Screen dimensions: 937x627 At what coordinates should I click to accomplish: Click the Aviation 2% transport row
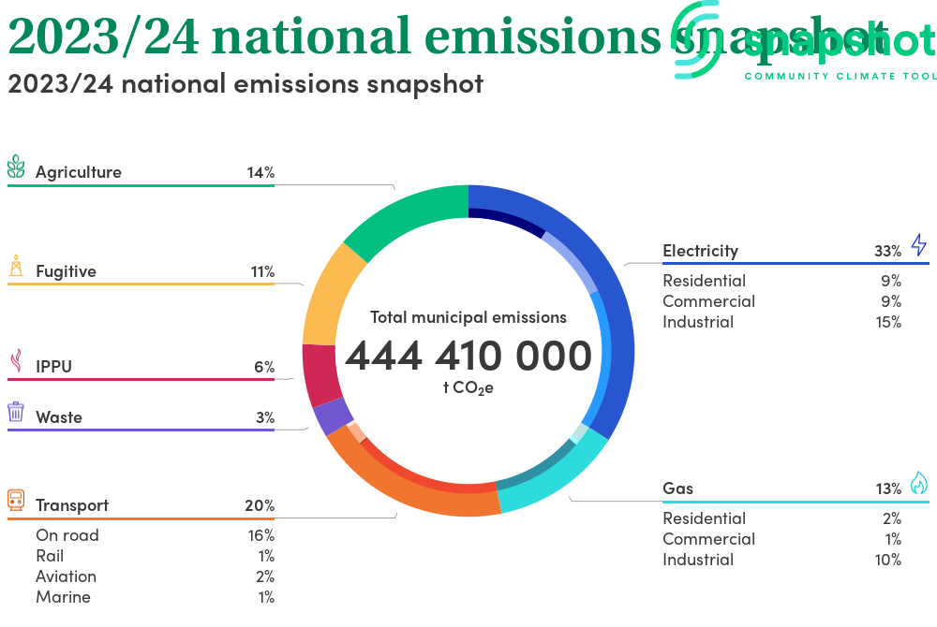coord(155,576)
